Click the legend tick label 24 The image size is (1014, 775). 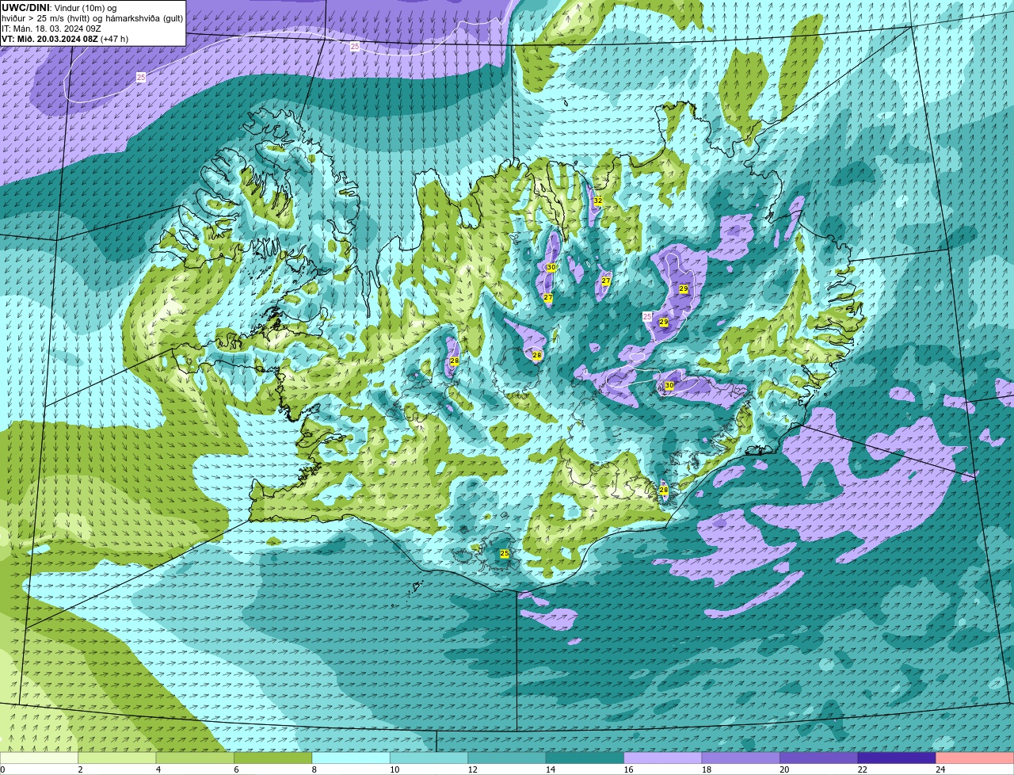[940, 769]
